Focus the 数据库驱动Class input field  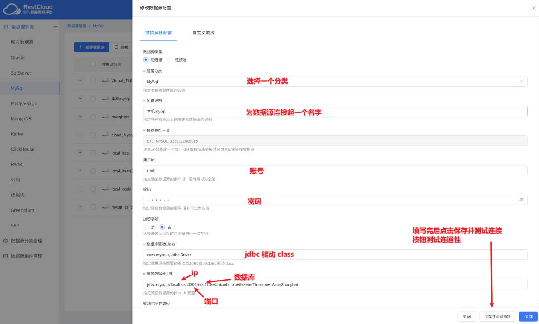click(335, 255)
